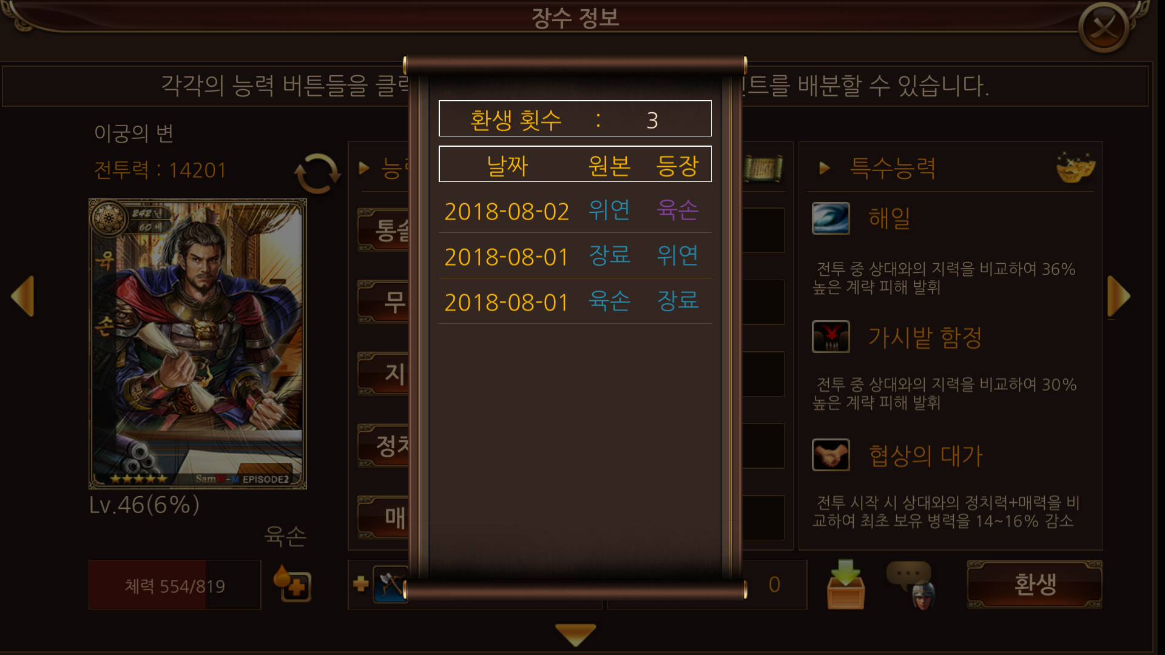Click the 체력 554/819 health bar

pos(175,585)
